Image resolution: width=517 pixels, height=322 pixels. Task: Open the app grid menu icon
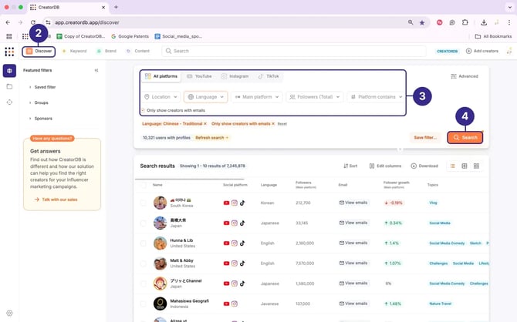[9, 52]
